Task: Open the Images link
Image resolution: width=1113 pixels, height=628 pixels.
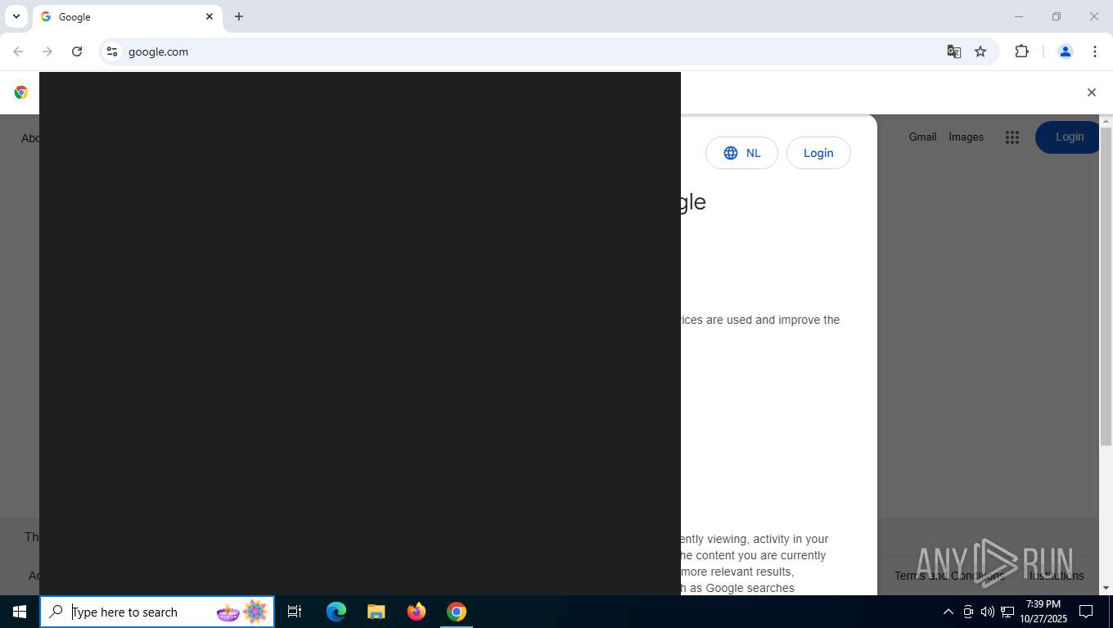Action: (x=966, y=137)
